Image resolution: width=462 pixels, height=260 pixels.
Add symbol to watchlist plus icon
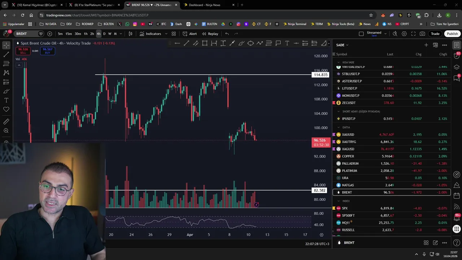coord(426,45)
